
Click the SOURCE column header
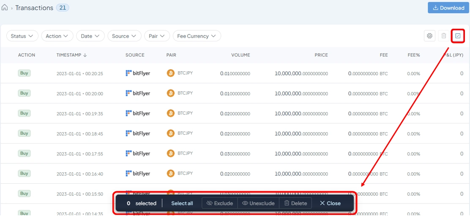(x=135, y=55)
